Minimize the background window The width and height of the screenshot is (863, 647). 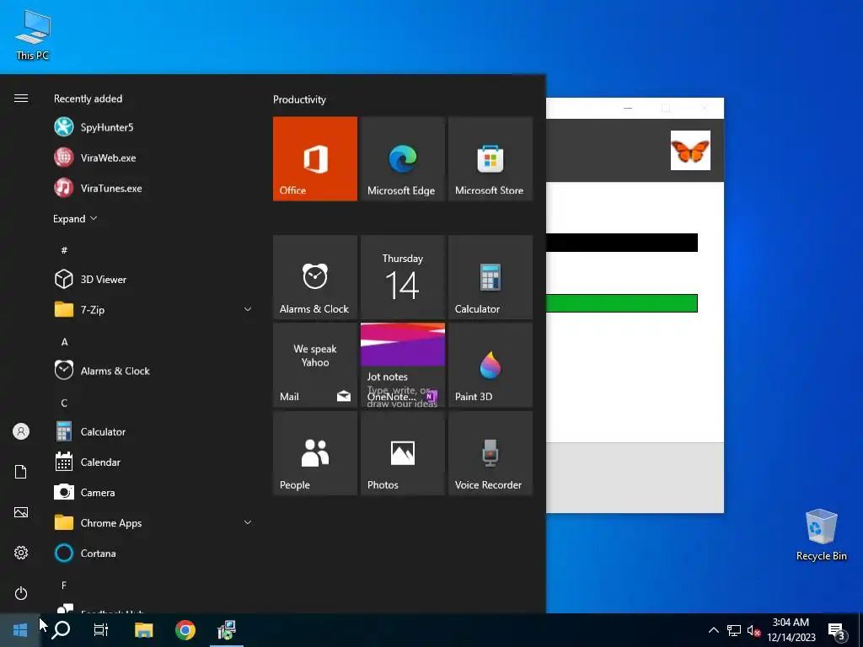627,108
